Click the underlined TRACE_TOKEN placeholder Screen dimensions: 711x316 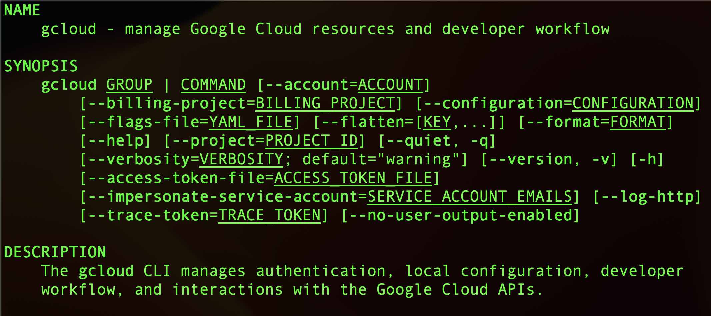tap(269, 215)
